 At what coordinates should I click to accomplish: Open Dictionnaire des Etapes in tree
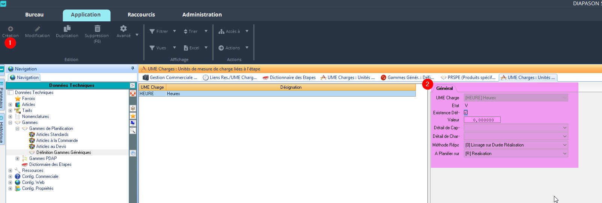pyautogui.click(x=50, y=164)
